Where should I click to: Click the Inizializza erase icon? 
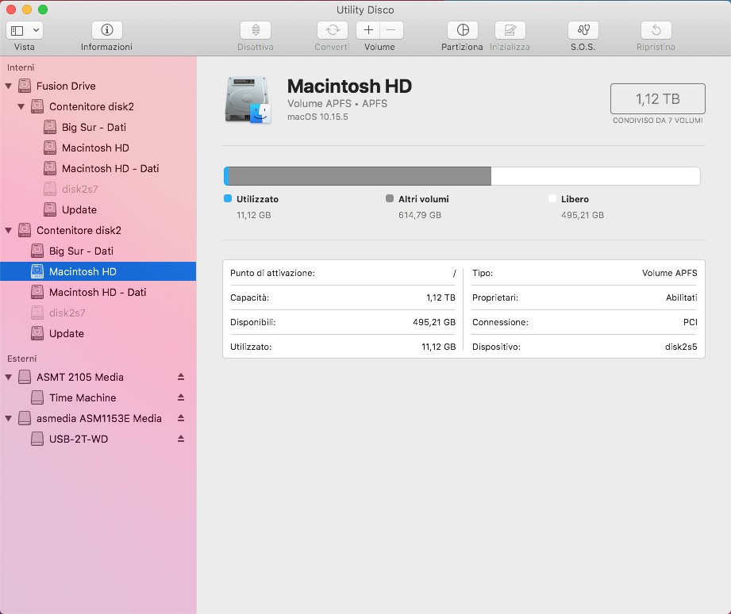pos(510,30)
